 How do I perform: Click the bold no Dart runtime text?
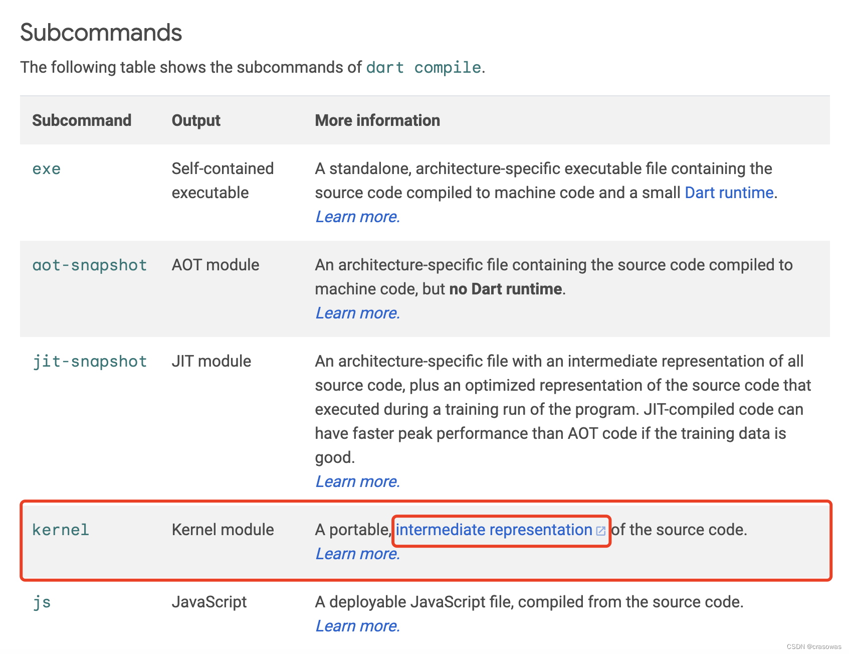(x=505, y=289)
